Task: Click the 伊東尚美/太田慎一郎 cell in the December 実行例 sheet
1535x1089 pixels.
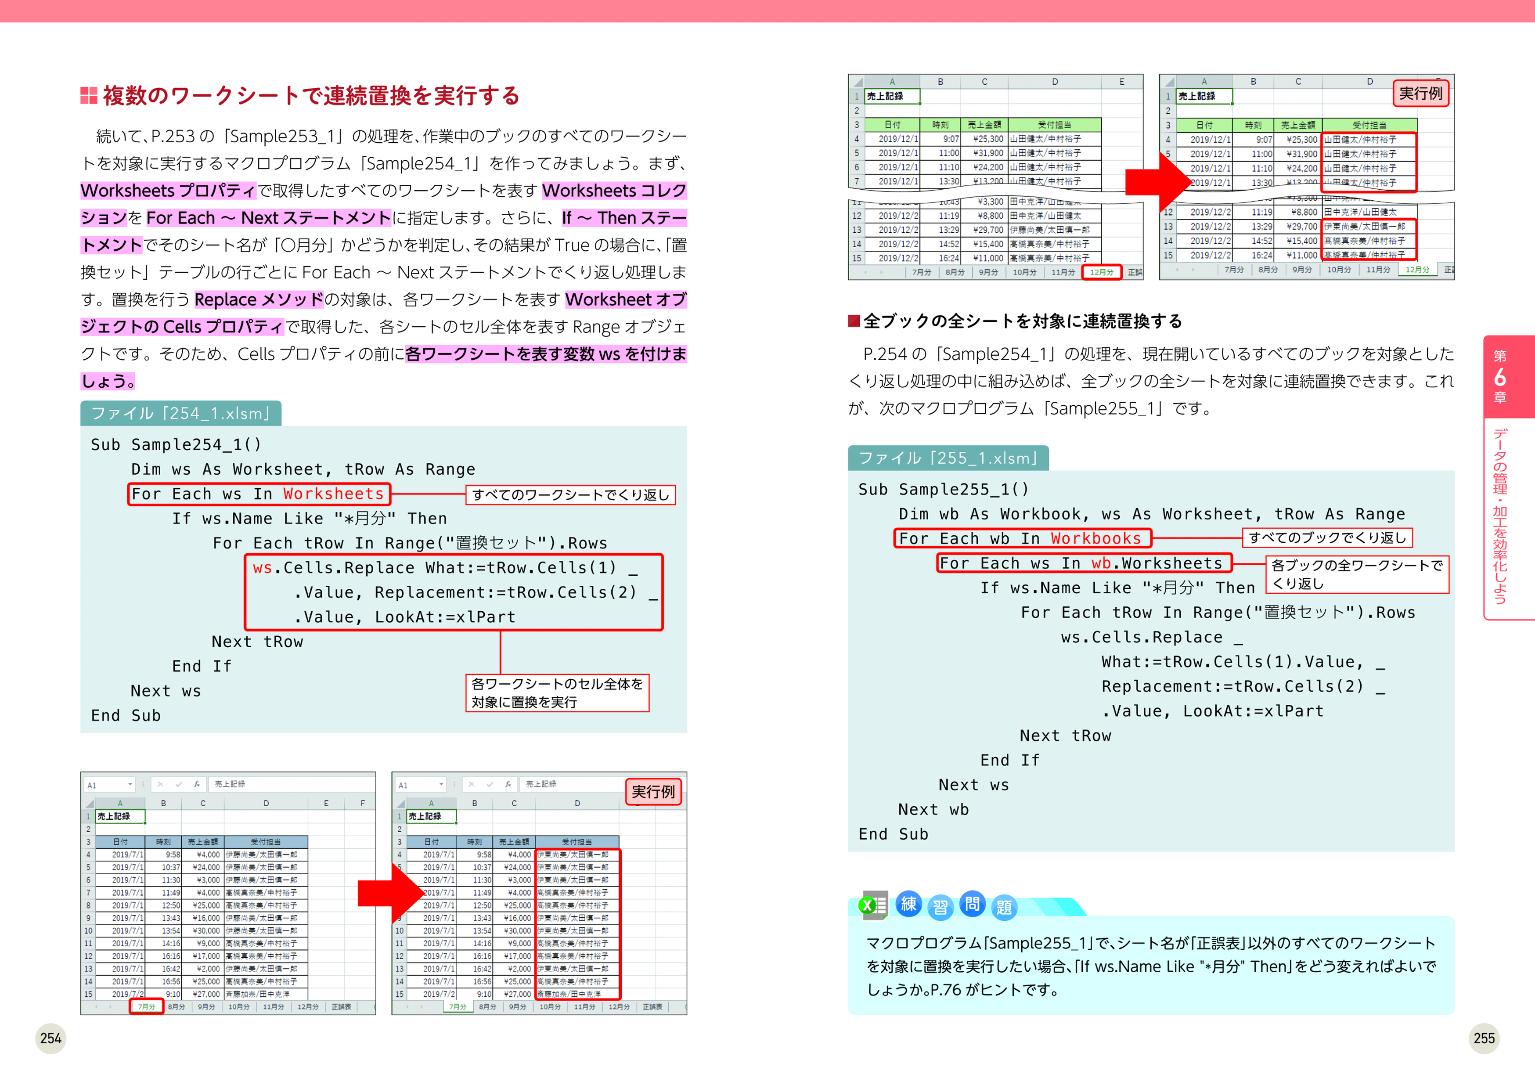Action: (x=1369, y=227)
